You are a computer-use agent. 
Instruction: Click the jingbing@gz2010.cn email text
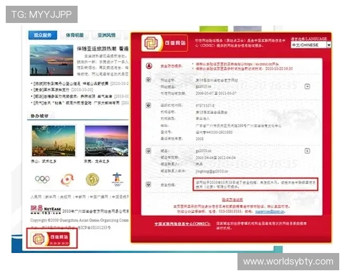tap(212, 171)
